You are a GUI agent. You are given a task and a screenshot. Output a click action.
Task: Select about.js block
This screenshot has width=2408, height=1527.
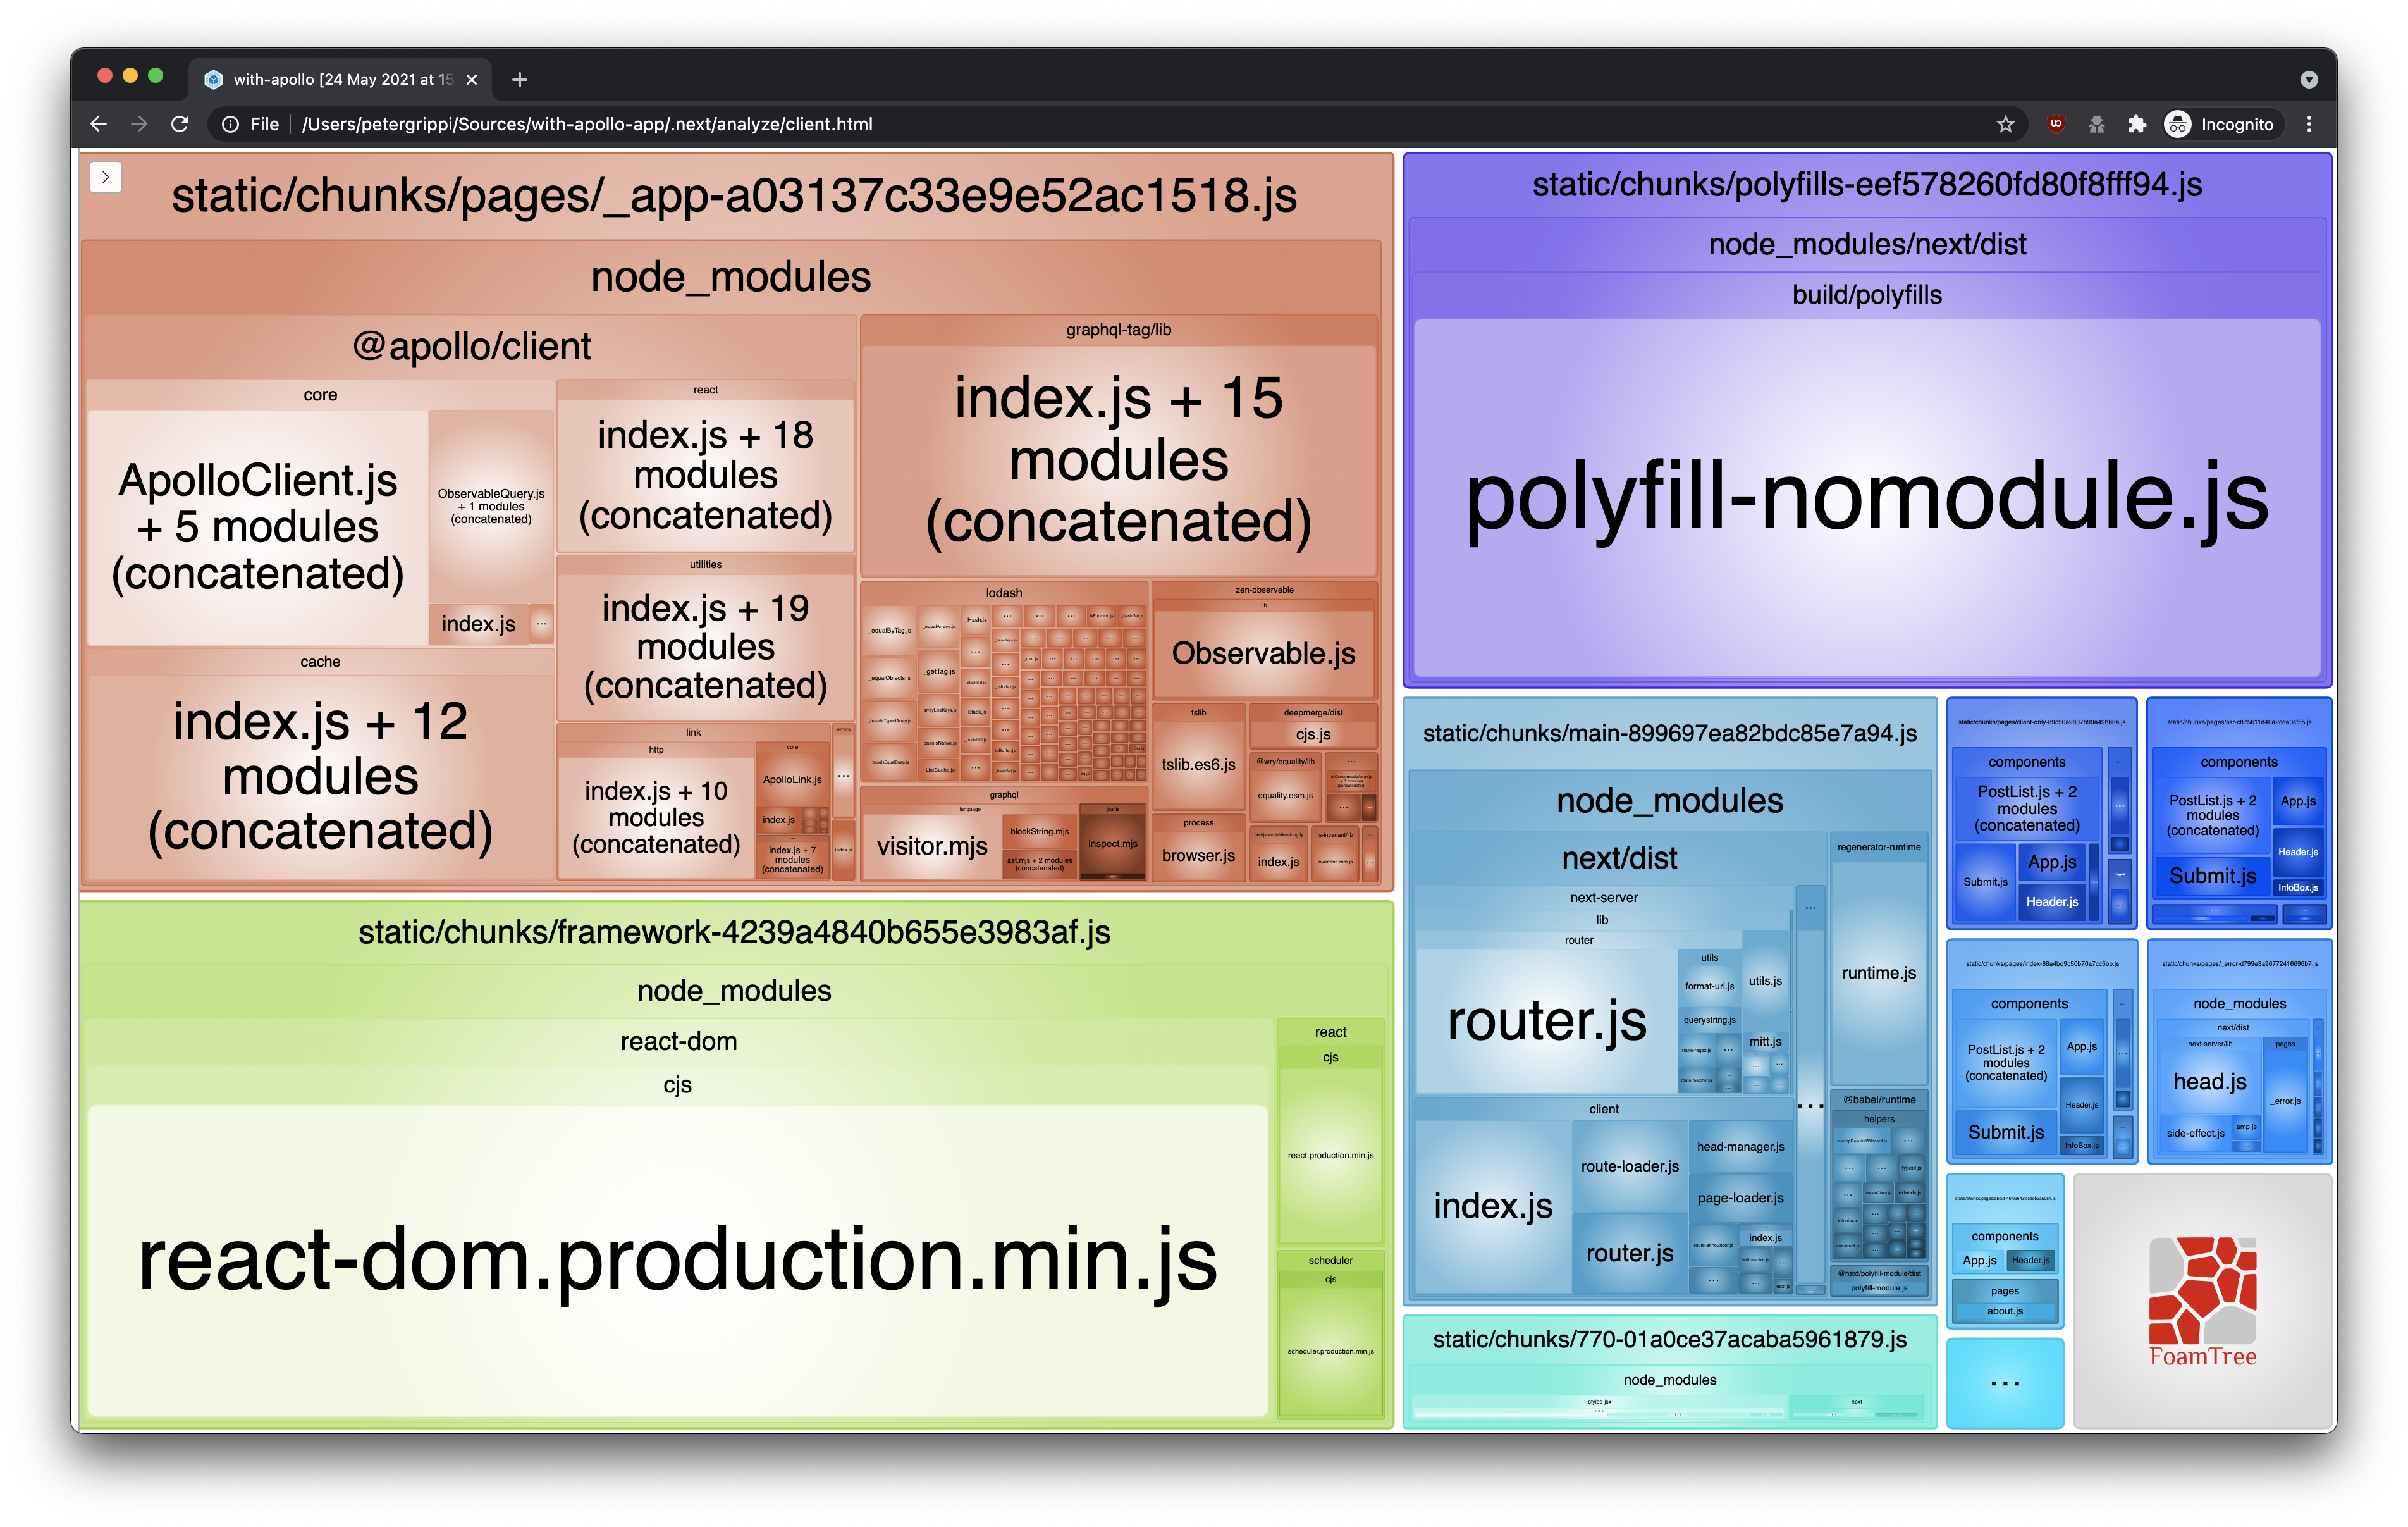click(2005, 1312)
